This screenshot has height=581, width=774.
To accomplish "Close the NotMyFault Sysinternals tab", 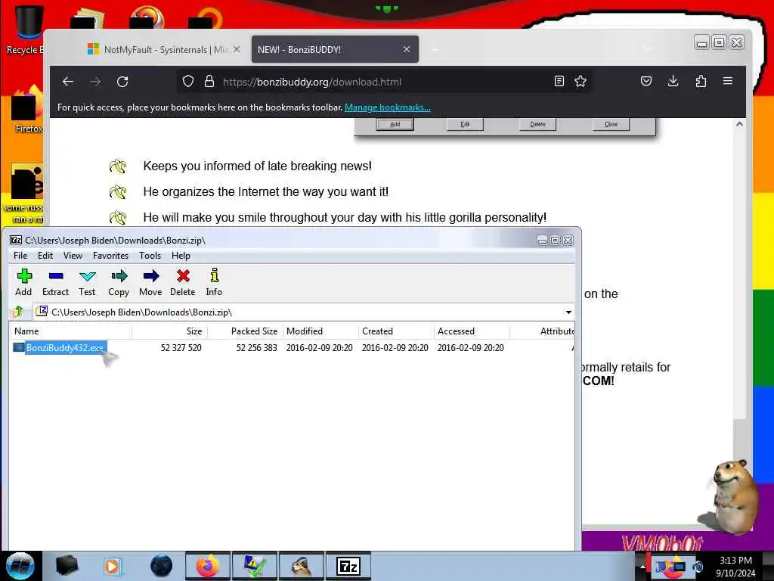I will click(237, 49).
